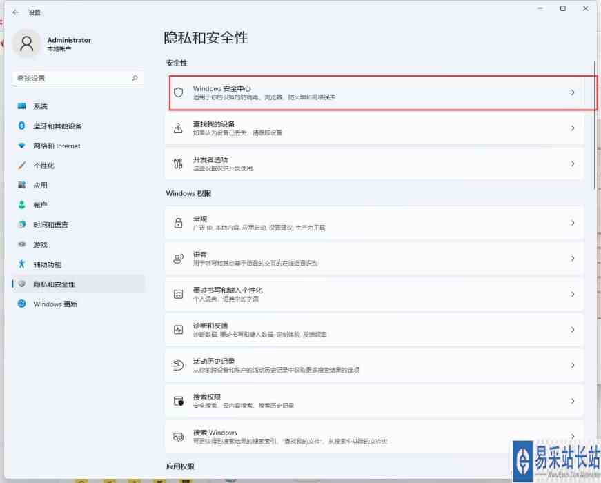Select the 应用 sidebar icon
Screen dimensions: 601x483
(x=23, y=185)
